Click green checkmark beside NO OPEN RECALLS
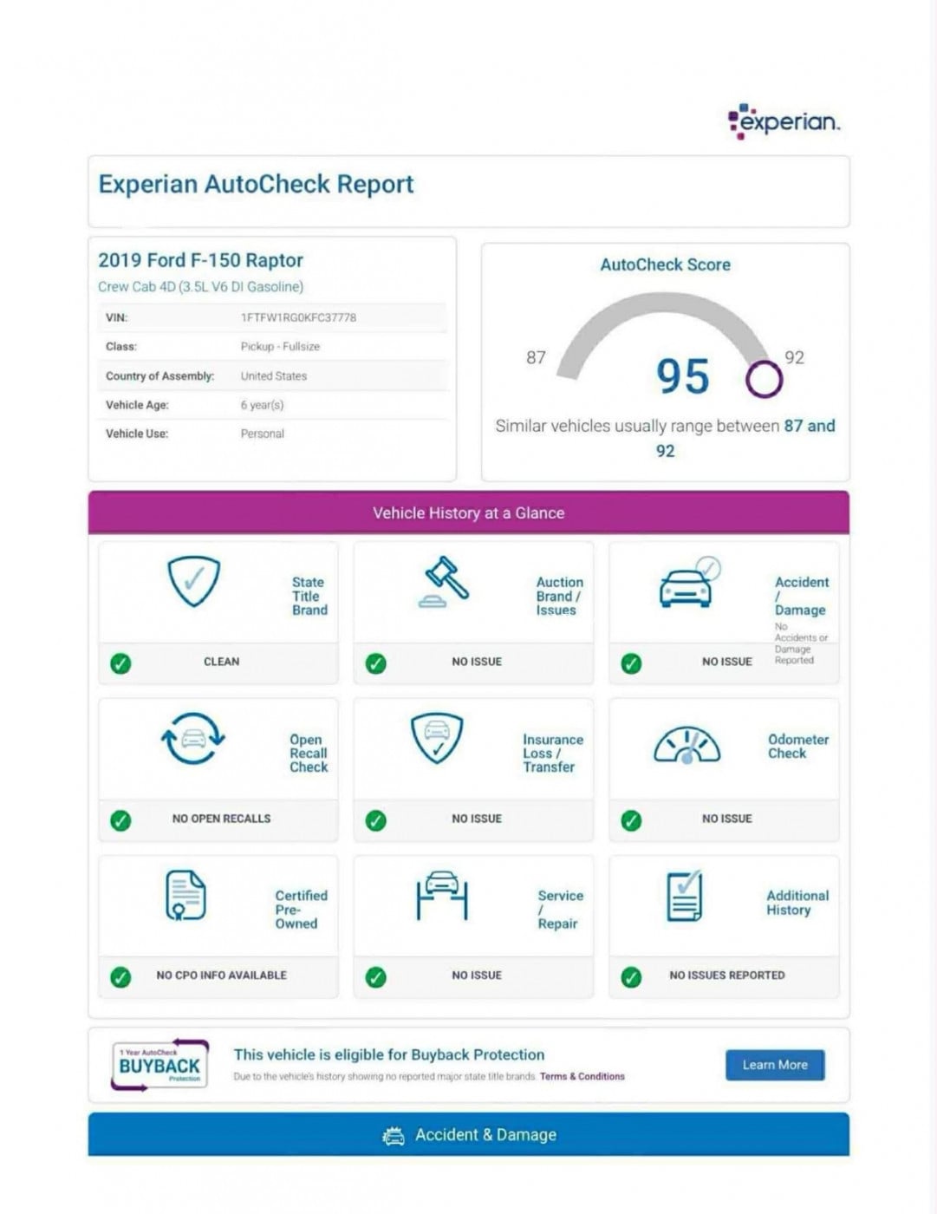This screenshot has width=937, height=1214. (x=120, y=820)
